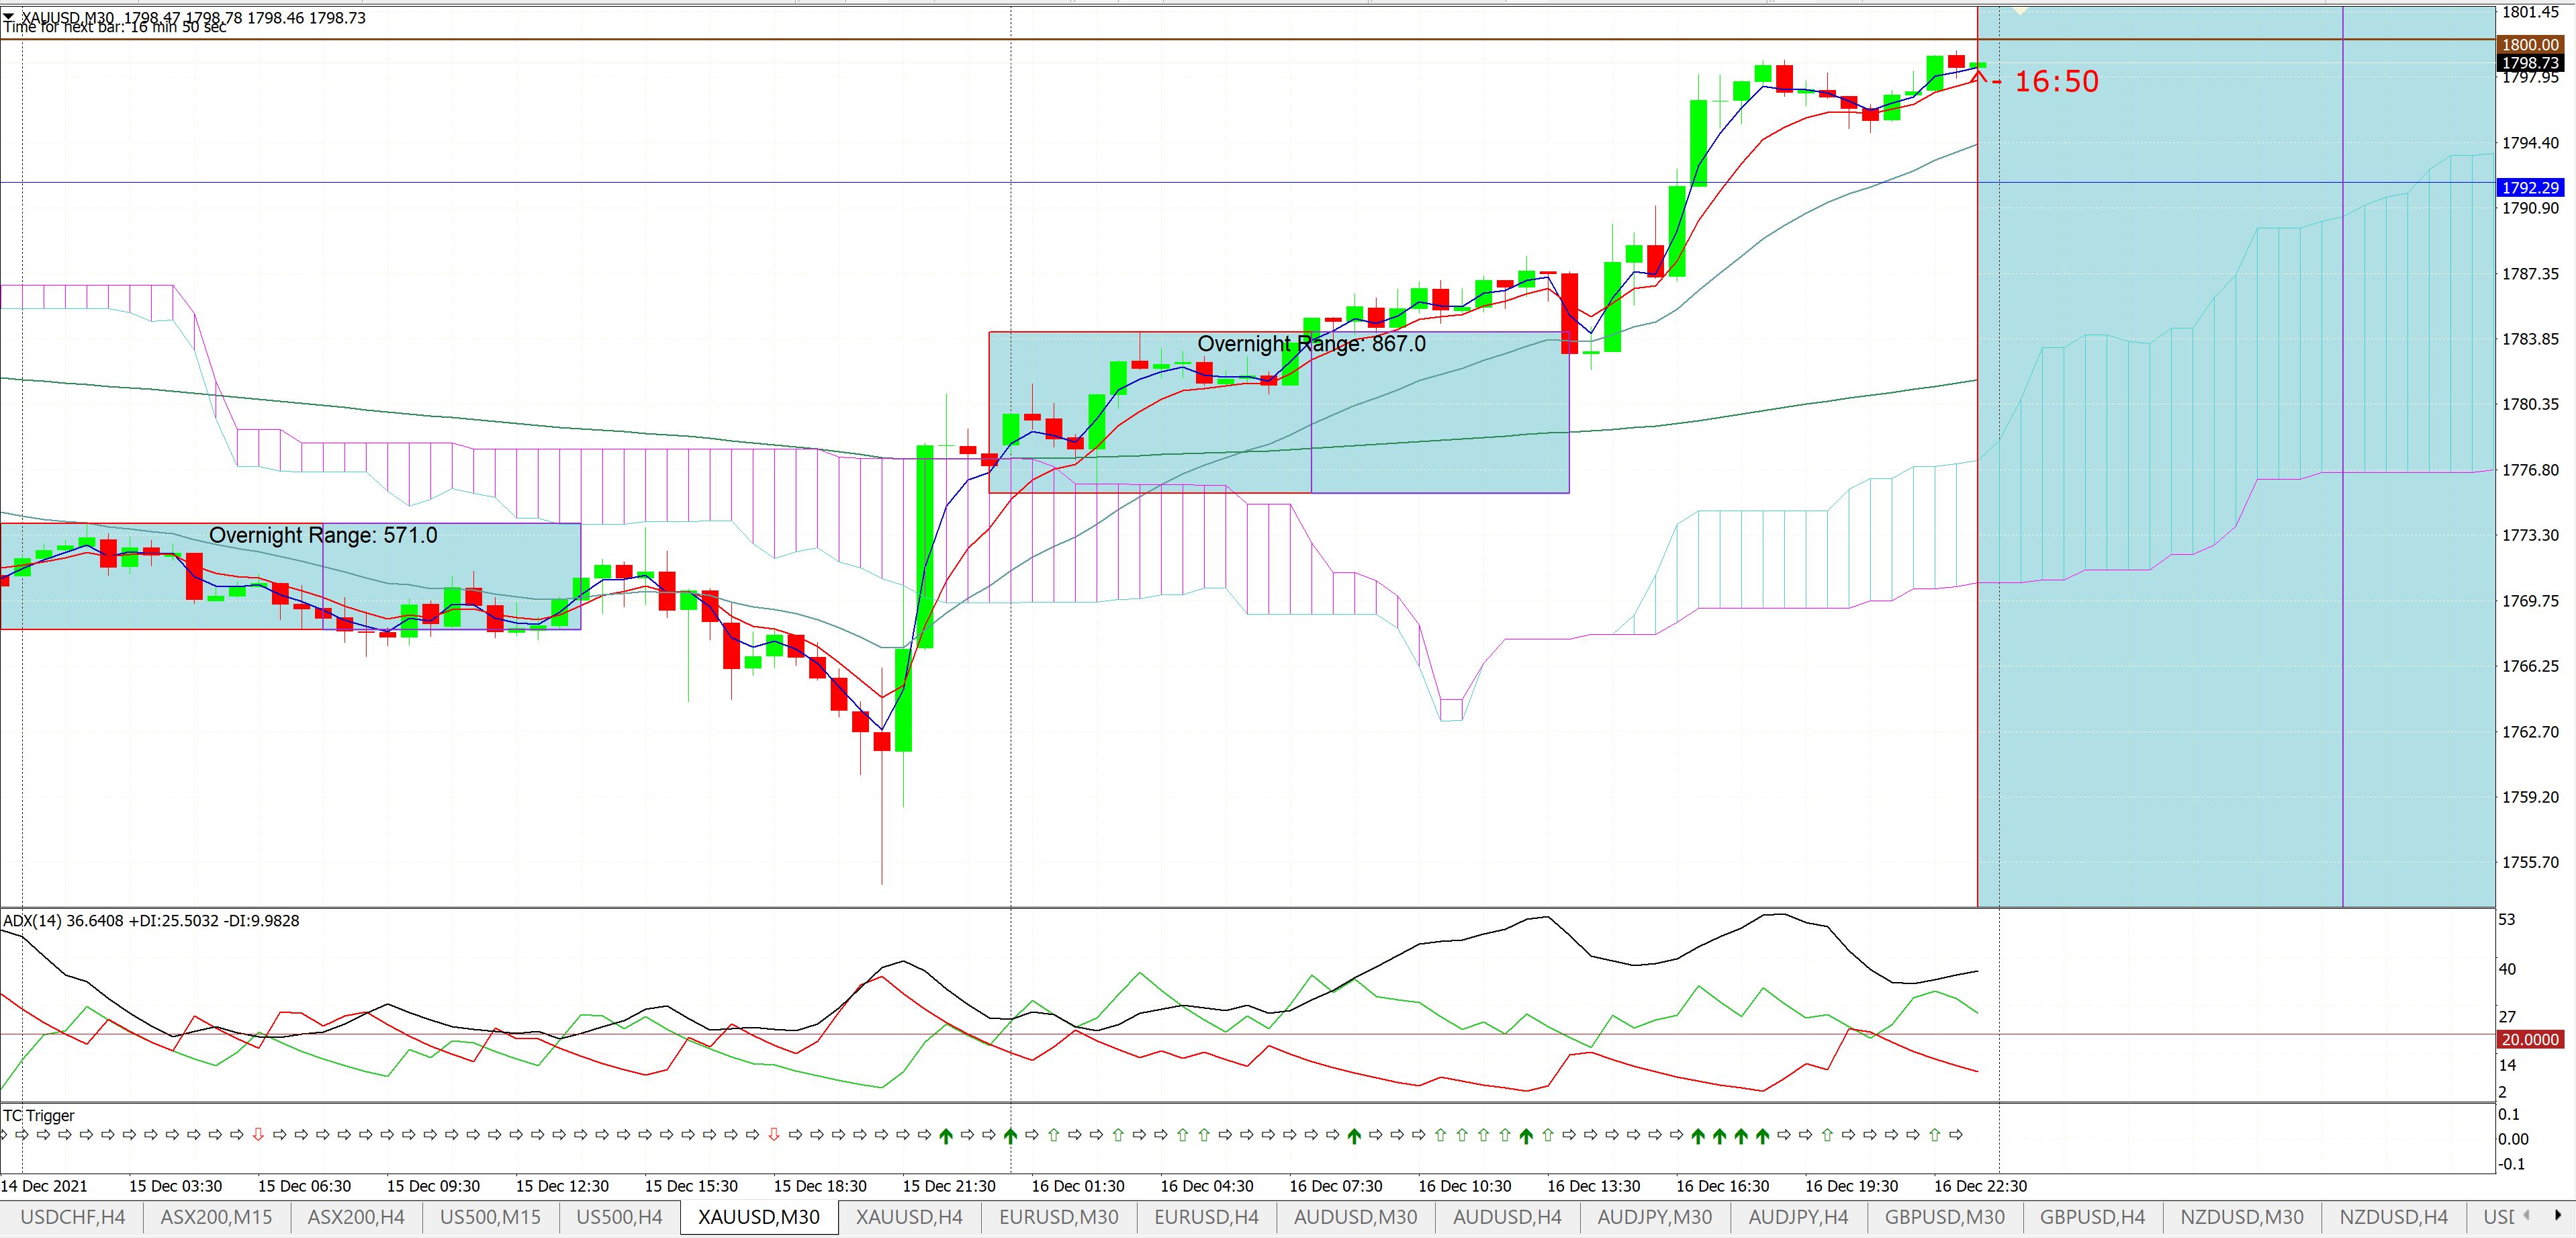Image resolution: width=2576 pixels, height=1238 pixels.
Task: Click the 'Overnight Range: 867.0' label
Action: tap(1311, 344)
